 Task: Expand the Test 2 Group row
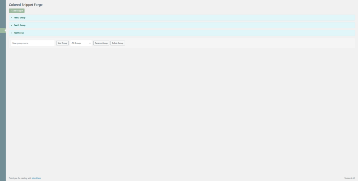pyautogui.click(x=182, y=17)
